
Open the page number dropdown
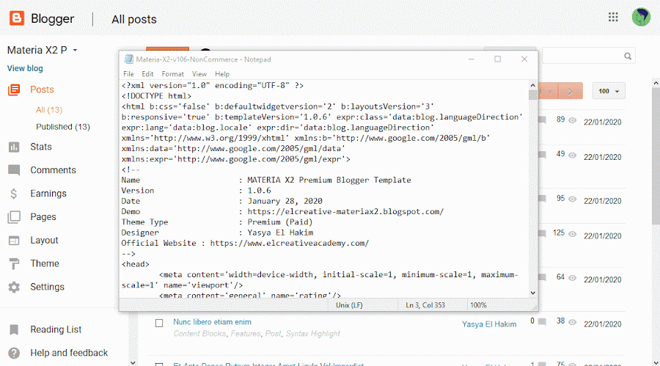click(x=548, y=92)
